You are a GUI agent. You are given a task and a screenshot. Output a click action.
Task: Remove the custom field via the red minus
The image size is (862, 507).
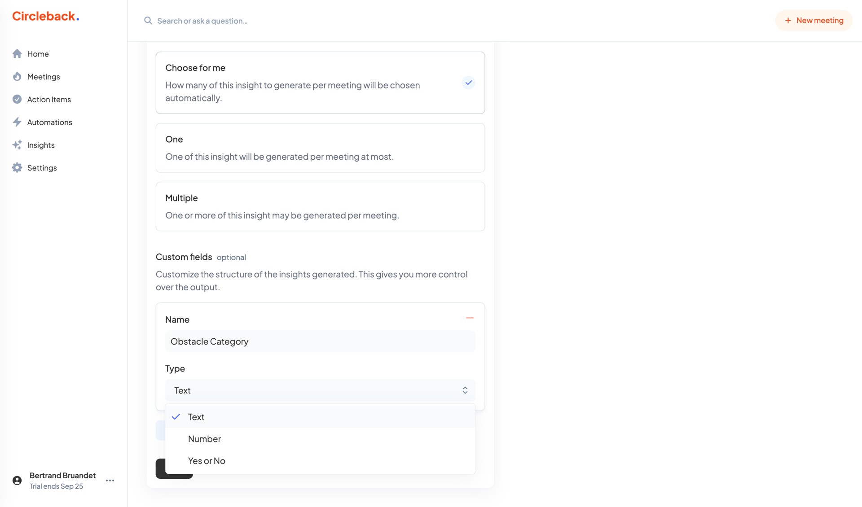(x=470, y=318)
